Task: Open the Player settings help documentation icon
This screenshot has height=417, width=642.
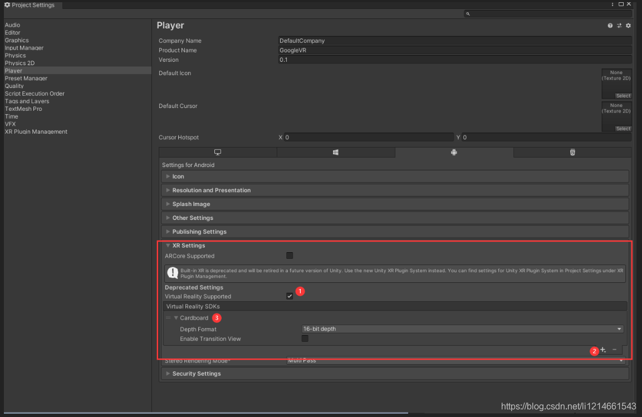Action: [x=610, y=25]
